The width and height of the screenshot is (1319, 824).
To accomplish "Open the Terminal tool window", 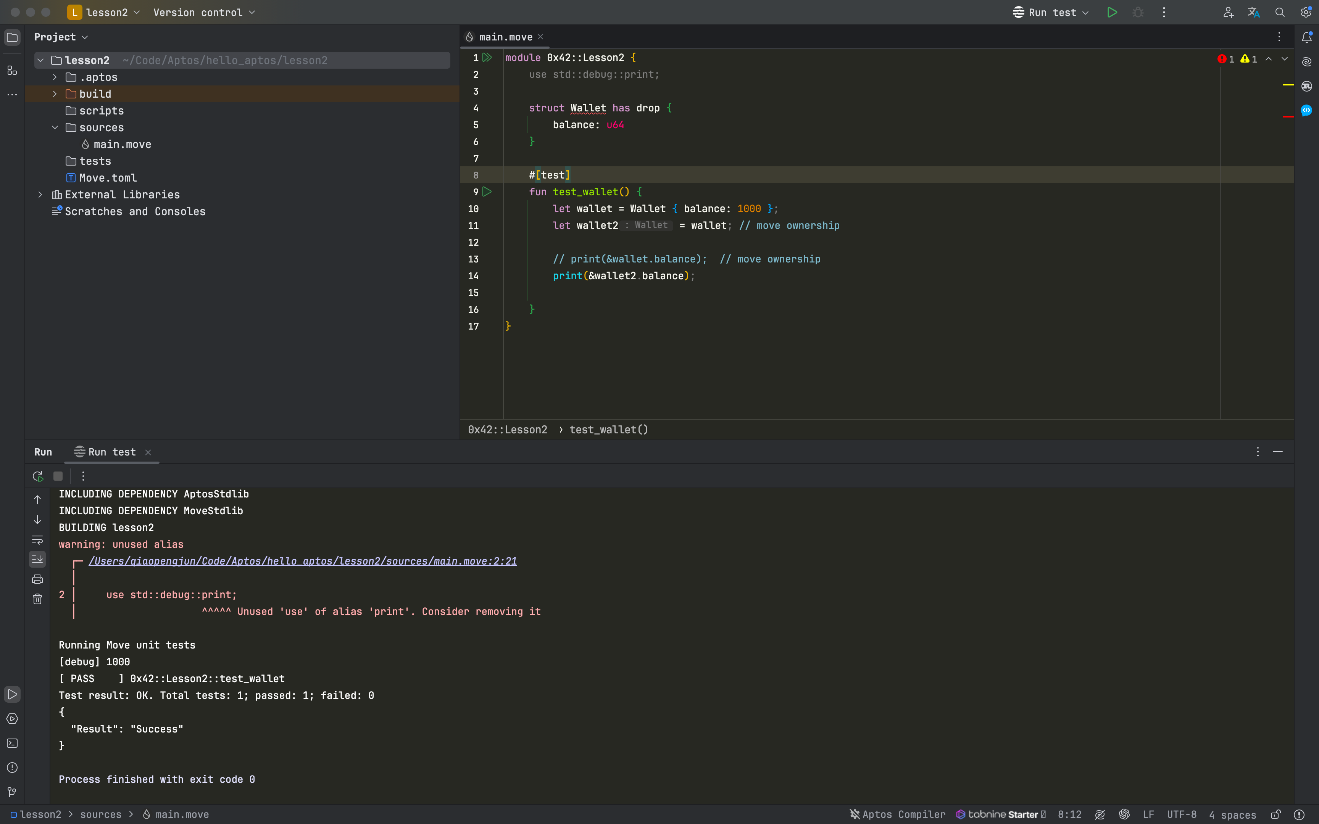I will 12,744.
